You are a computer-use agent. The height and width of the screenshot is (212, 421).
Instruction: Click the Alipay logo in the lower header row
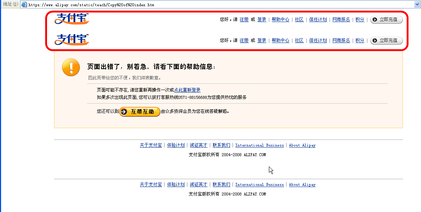coord(72,40)
